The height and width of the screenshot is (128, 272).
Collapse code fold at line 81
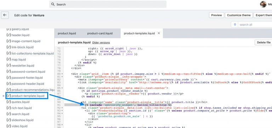click(x=62, y=77)
